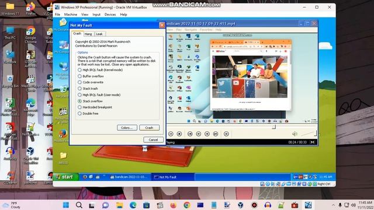
Task: Click the Crash button
Action: [150, 128]
